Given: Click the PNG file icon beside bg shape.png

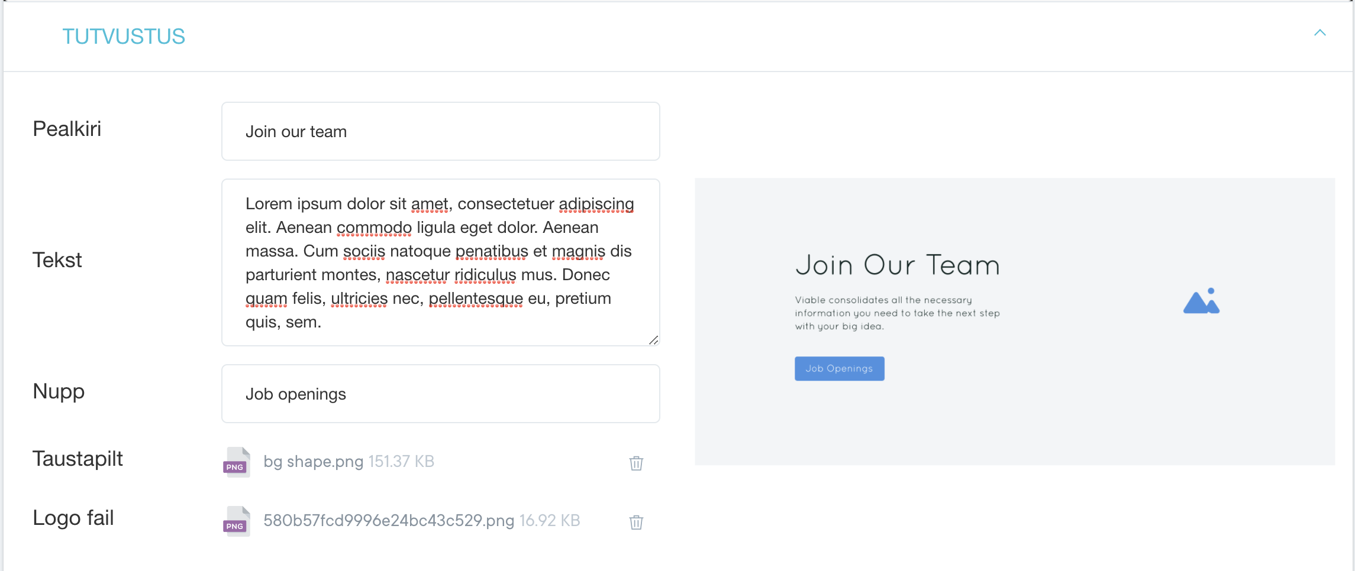Looking at the screenshot, I should pos(236,462).
